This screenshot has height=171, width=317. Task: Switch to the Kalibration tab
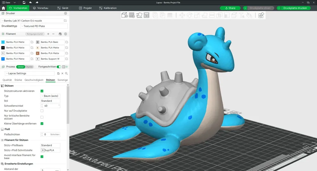[108, 8]
